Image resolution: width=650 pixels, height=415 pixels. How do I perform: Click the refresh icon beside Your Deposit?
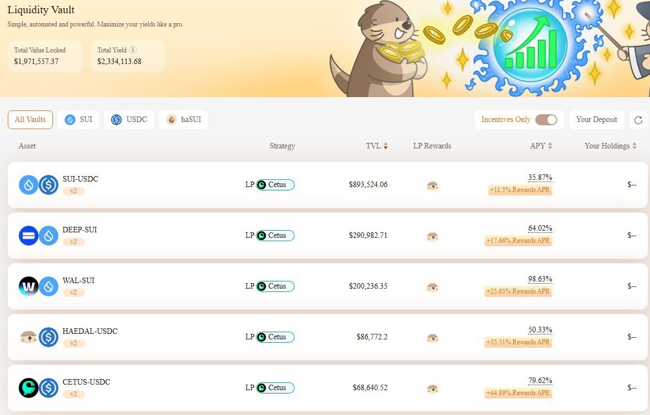[x=638, y=120]
